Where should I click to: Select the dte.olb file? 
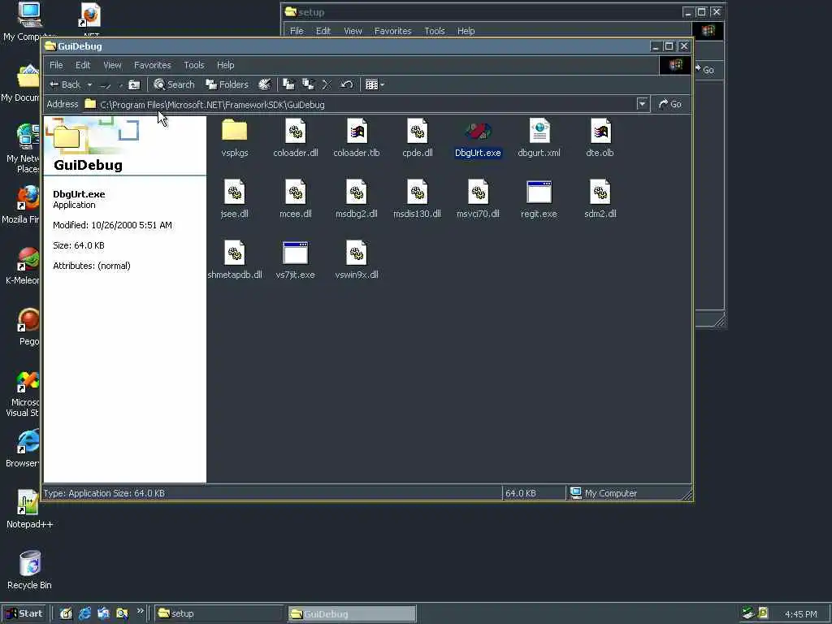(x=600, y=138)
